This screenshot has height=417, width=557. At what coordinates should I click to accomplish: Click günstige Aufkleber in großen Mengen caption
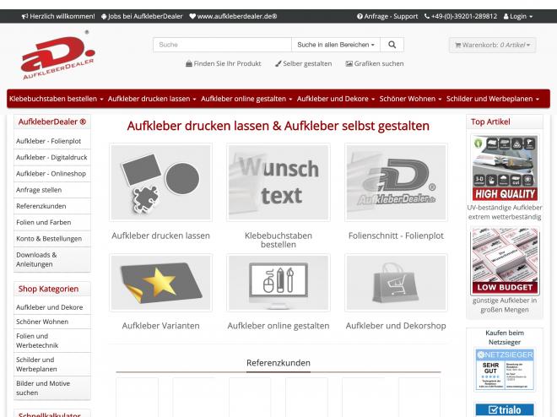point(505,305)
